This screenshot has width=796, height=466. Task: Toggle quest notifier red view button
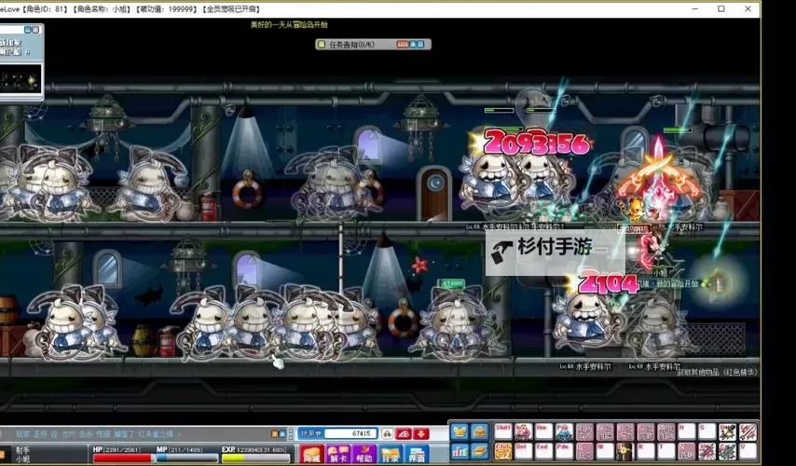(402, 44)
